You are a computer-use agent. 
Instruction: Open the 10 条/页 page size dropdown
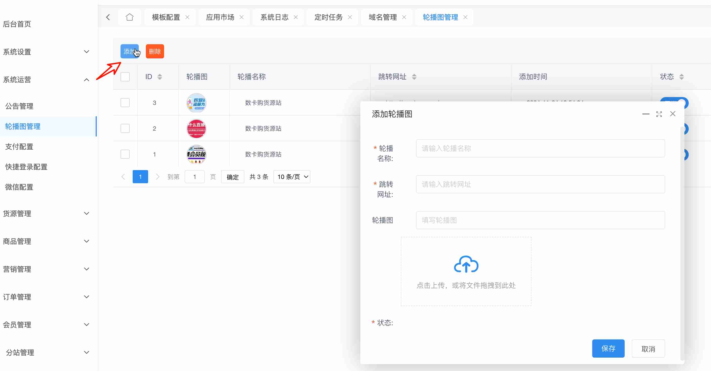click(x=292, y=177)
